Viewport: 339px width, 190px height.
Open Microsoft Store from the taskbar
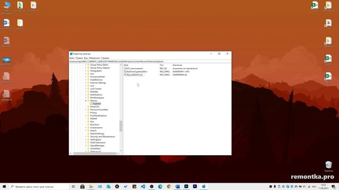(x=83, y=186)
